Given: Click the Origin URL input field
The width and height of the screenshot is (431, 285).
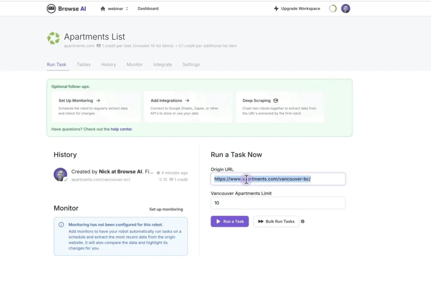Looking at the screenshot, I should pyautogui.click(x=278, y=179).
